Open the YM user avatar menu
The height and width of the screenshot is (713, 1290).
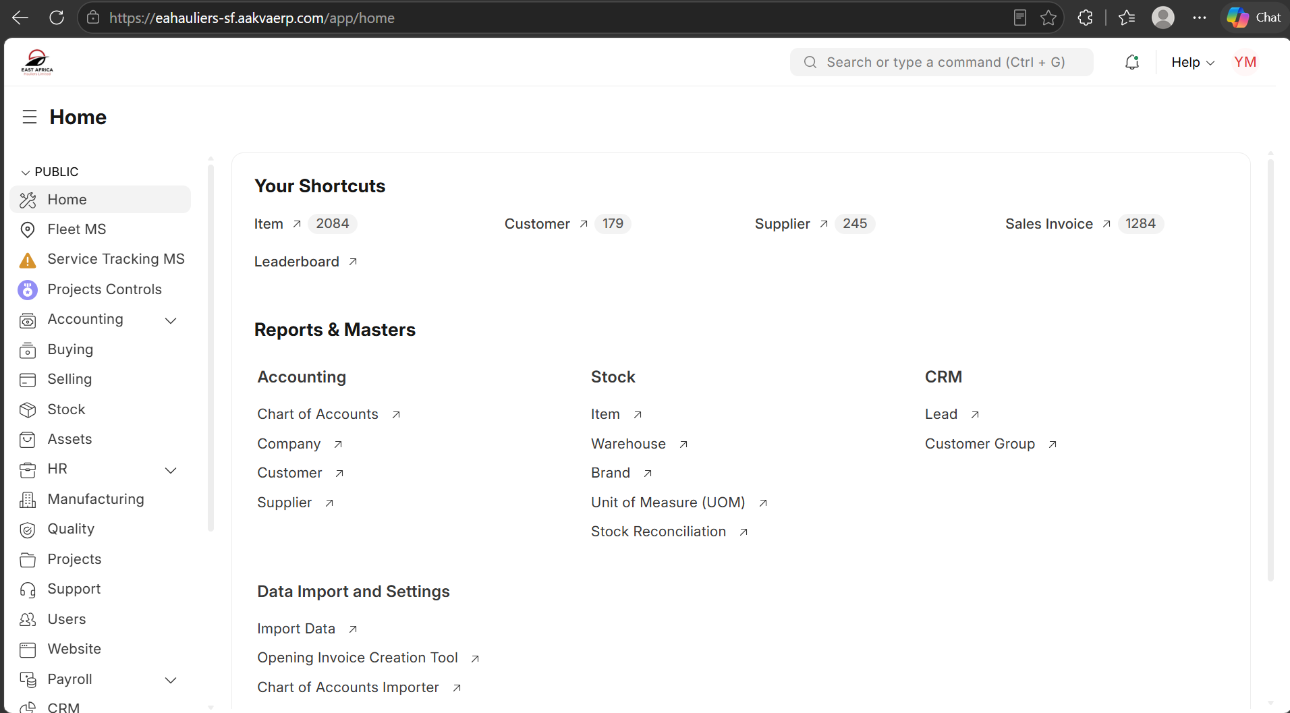pyautogui.click(x=1245, y=62)
